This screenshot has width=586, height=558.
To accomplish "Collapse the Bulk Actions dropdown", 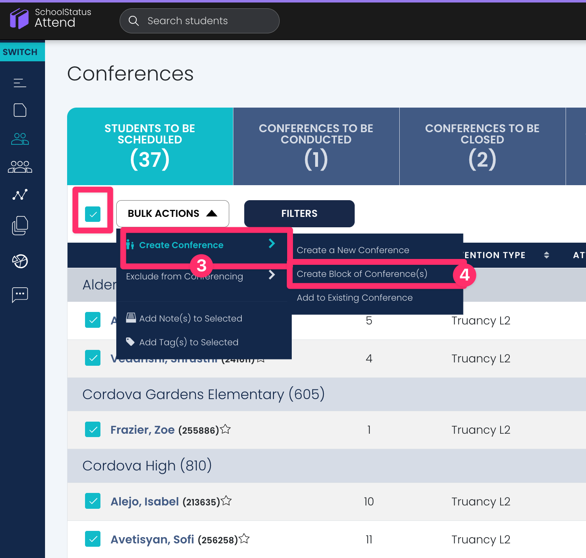I will pos(173,214).
